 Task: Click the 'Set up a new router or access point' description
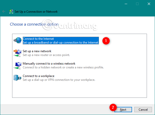coord(46,55)
